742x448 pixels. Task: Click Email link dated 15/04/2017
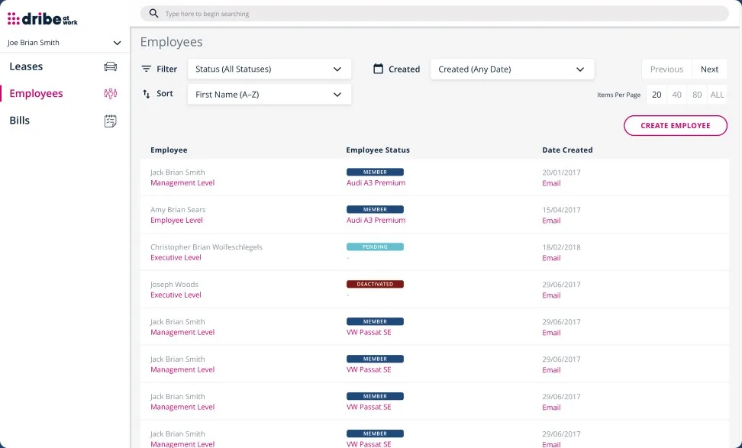551,221
